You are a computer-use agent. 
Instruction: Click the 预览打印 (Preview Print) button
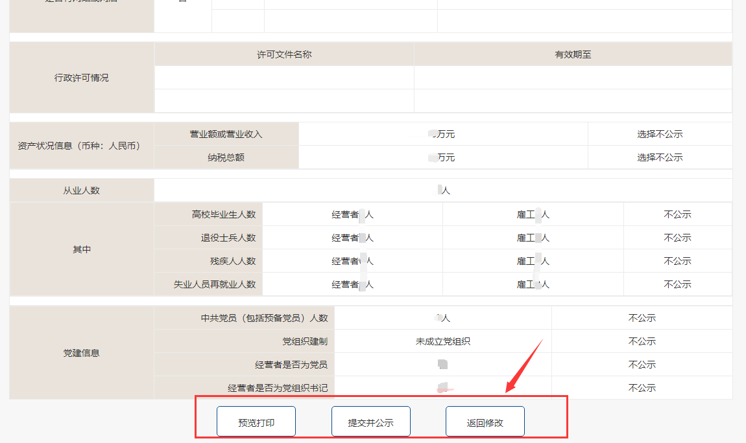pyautogui.click(x=256, y=420)
